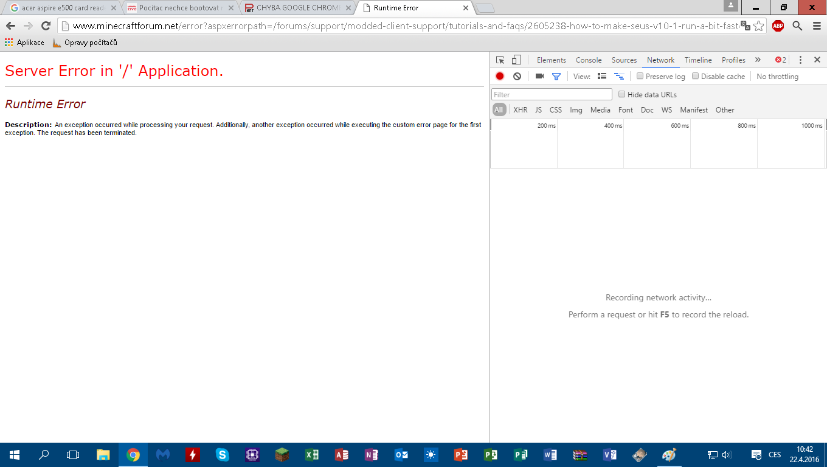
Task: Close the DevTools panel
Action: coord(817,60)
